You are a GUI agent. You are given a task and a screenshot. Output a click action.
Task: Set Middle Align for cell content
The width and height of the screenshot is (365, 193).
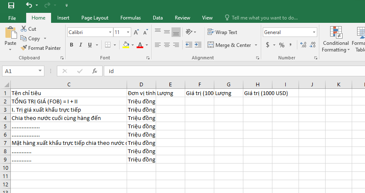[x=167, y=32]
